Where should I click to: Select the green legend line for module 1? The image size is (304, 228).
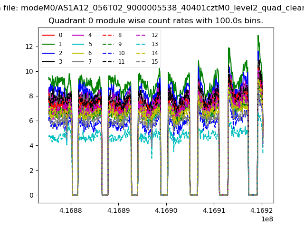pos(48,44)
